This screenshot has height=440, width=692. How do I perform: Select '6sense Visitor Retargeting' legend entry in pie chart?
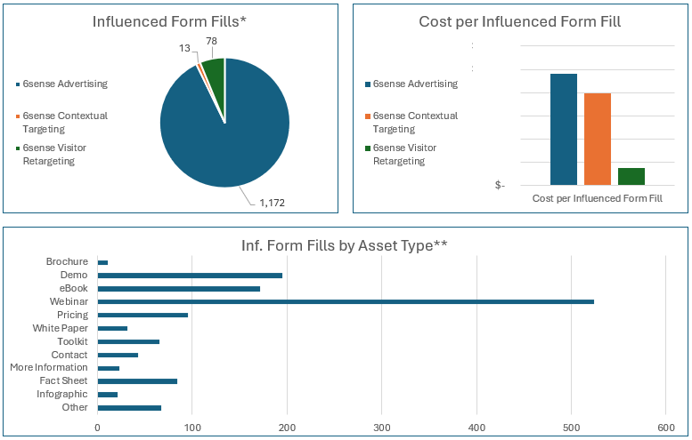(x=54, y=154)
